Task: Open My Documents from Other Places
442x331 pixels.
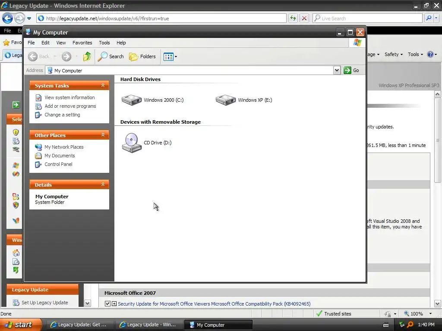Action: [x=60, y=156]
